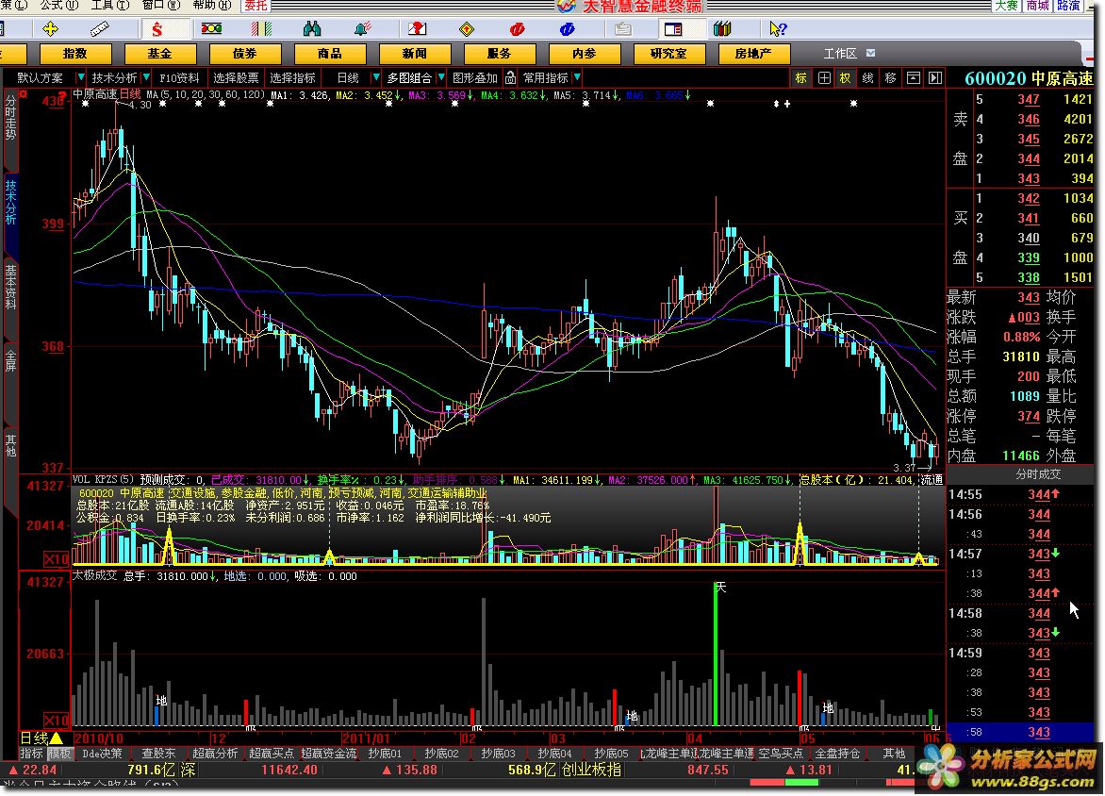Image resolution: width=1105 pixels, height=796 pixels.
Task: Open the 多图组合 dropdown arrow
Action: click(441, 77)
